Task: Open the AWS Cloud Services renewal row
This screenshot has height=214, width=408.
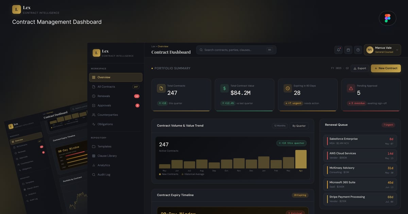Action: coord(360,156)
